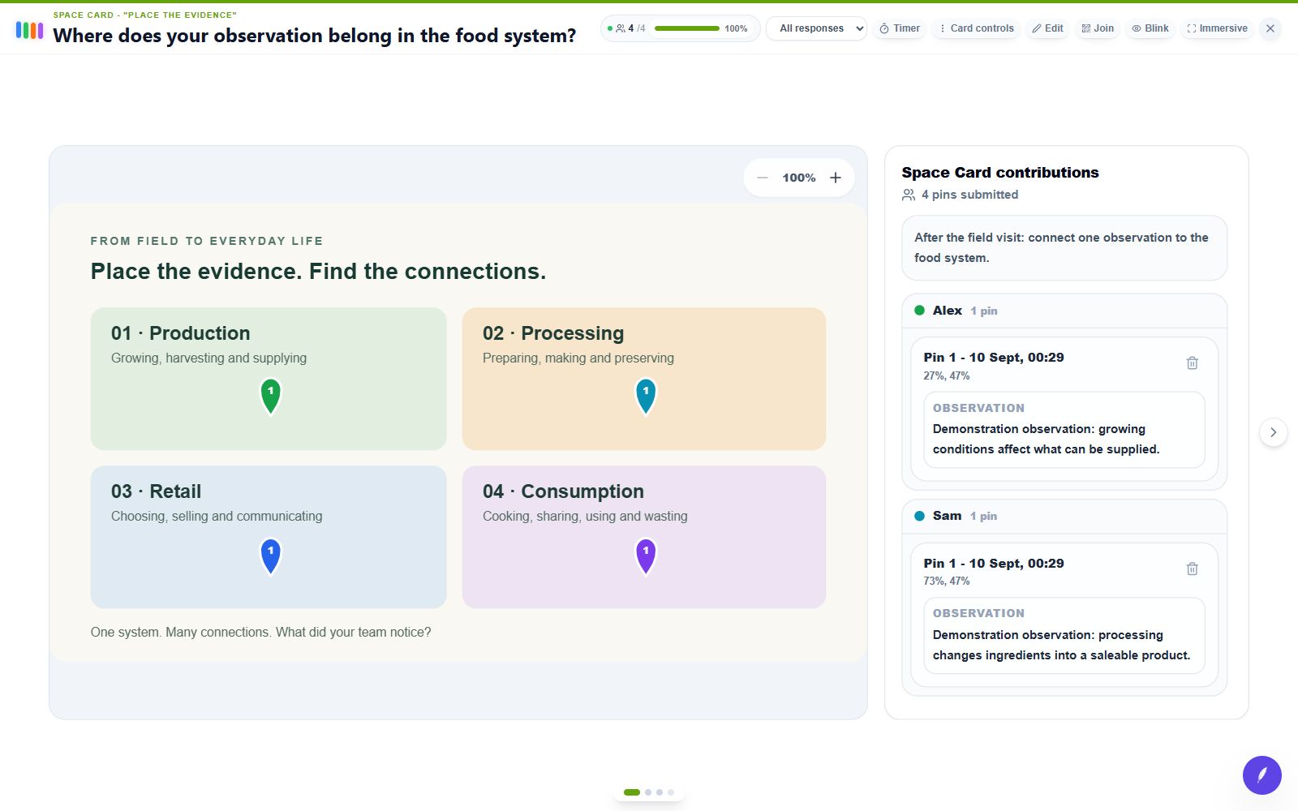Toggle Blink mode
The image size is (1298, 811).
(1150, 28)
